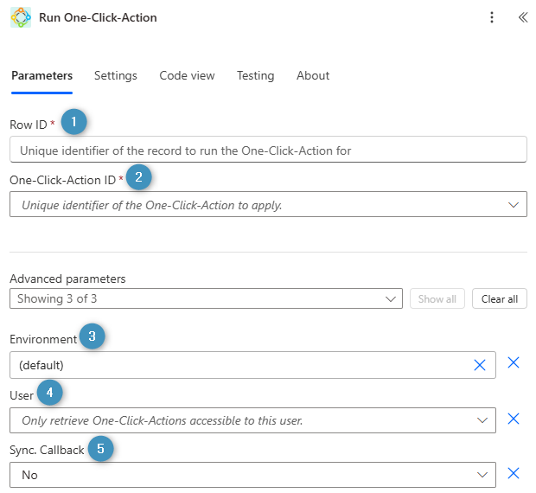Viewport: 536px width, 493px height.
Task: Click numbered badge 3 beside Environment
Action: (x=92, y=336)
